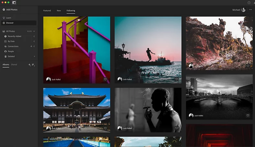Collapse the All Photos section chevron
255x147 pixels.
click(34, 31)
